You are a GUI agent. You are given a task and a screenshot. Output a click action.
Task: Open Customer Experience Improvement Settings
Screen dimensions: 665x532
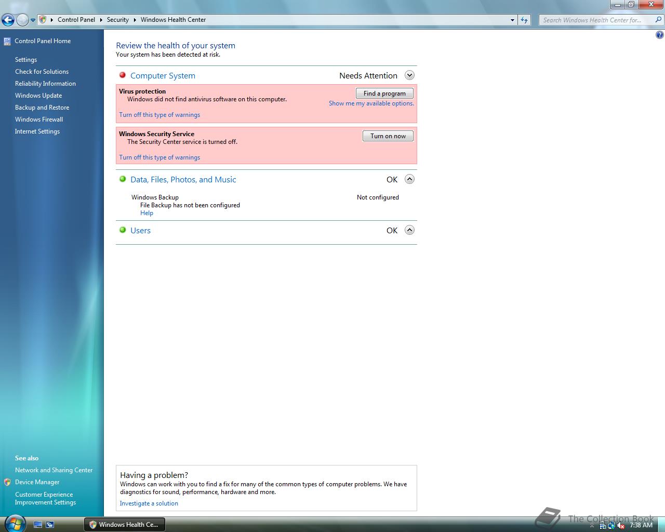pos(45,498)
